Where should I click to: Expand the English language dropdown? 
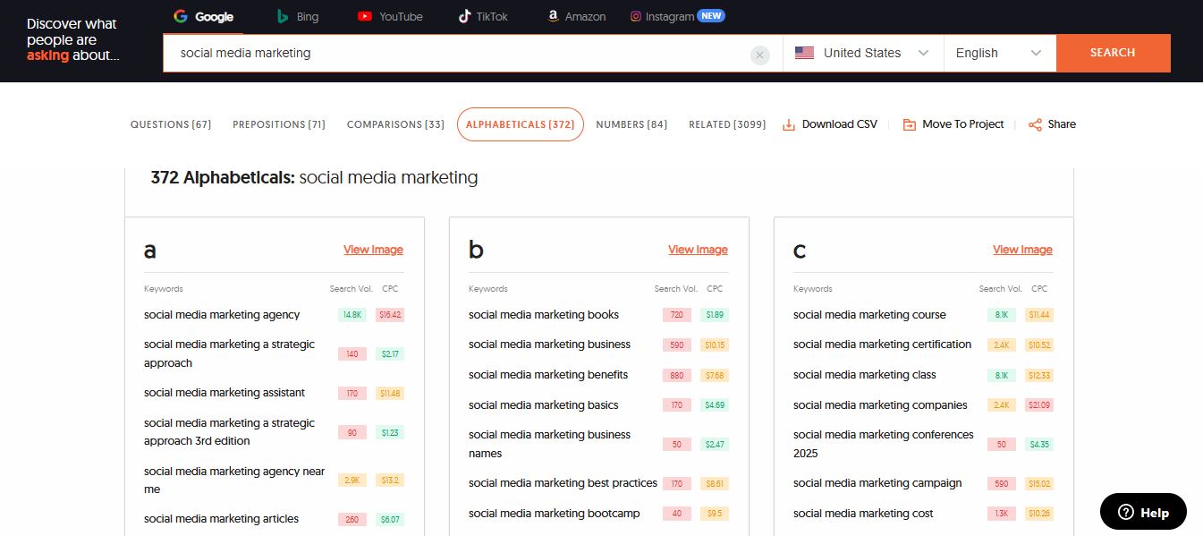point(999,54)
